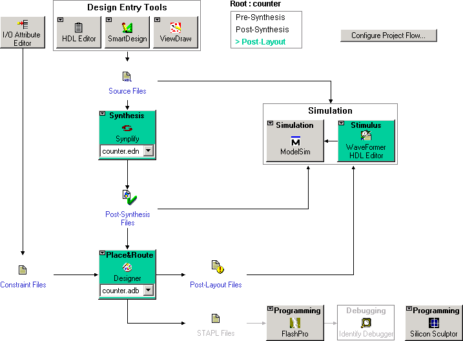Click the counter.edn field text

point(121,151)
